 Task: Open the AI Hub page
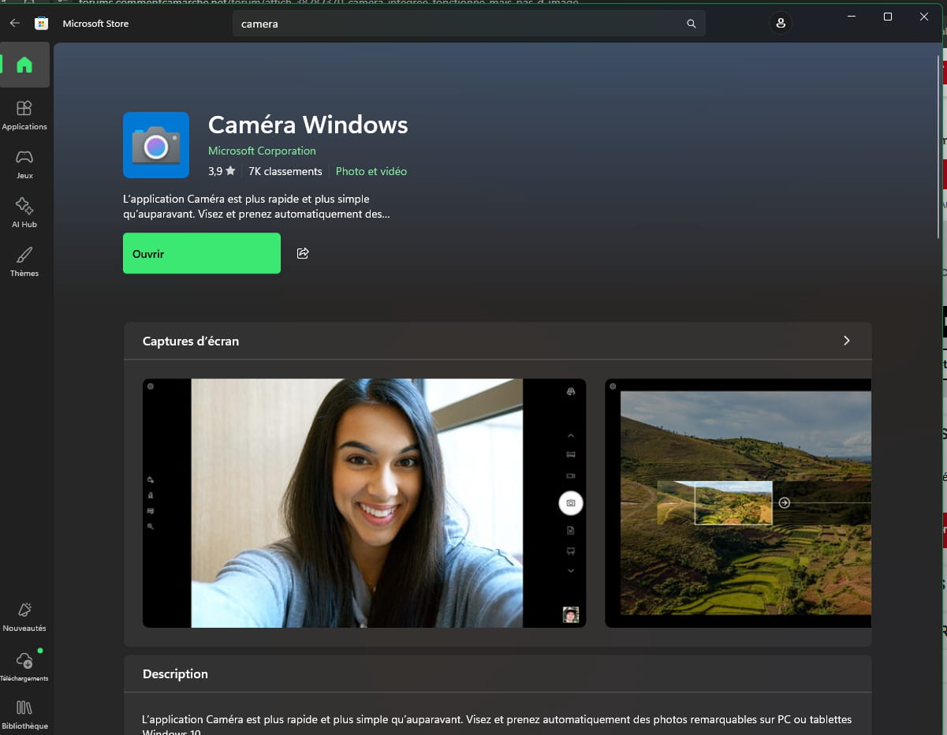(x=24, y=212)
